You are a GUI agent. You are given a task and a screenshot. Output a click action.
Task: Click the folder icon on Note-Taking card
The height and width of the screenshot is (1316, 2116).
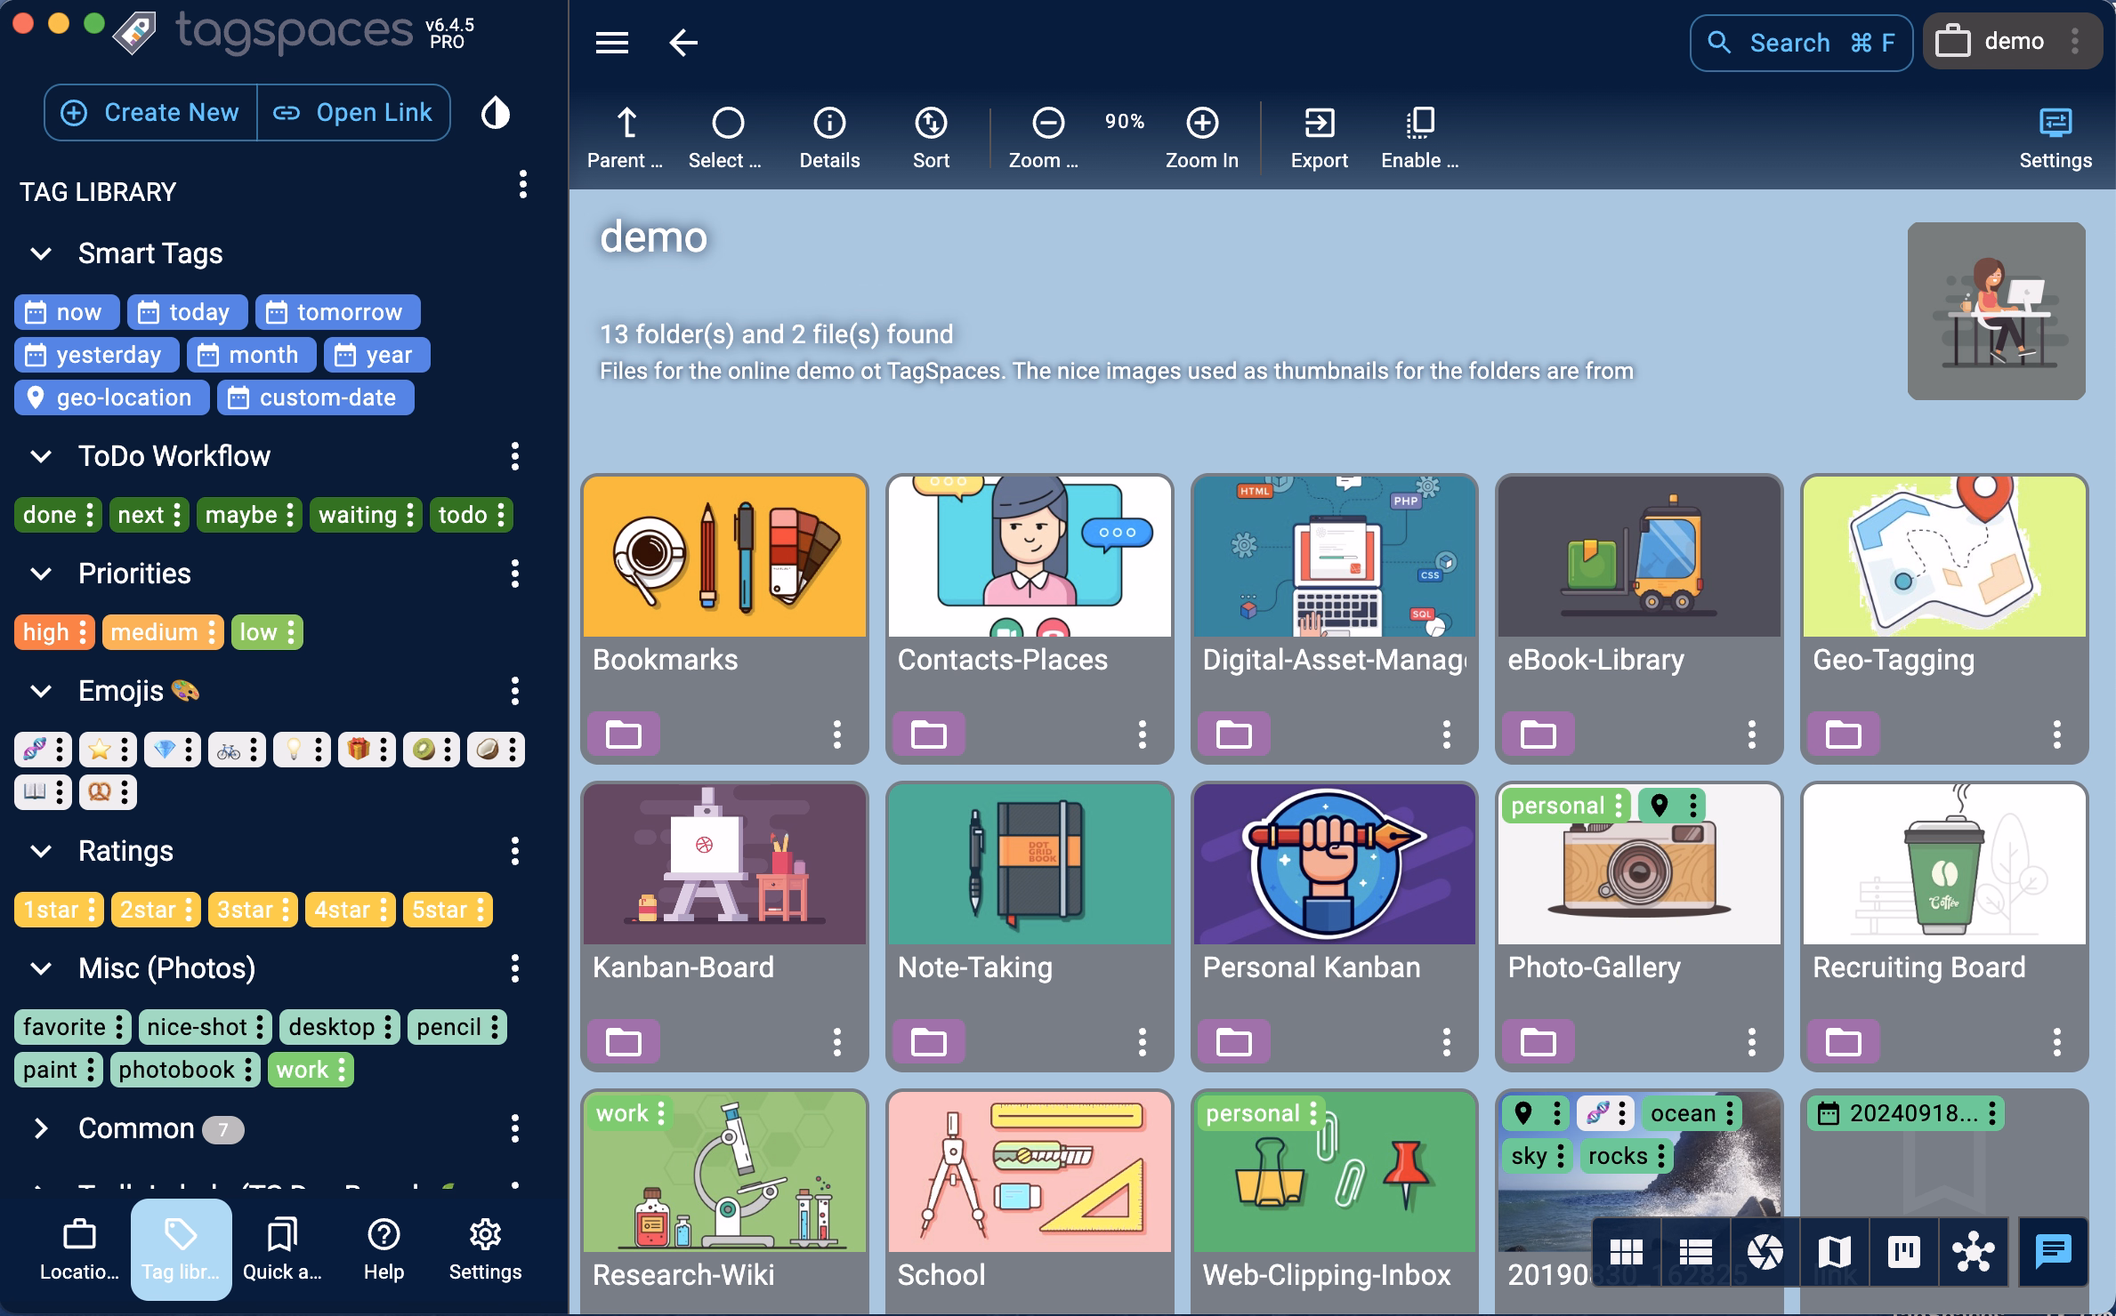pyautogui.click(x=929, y=1041)
